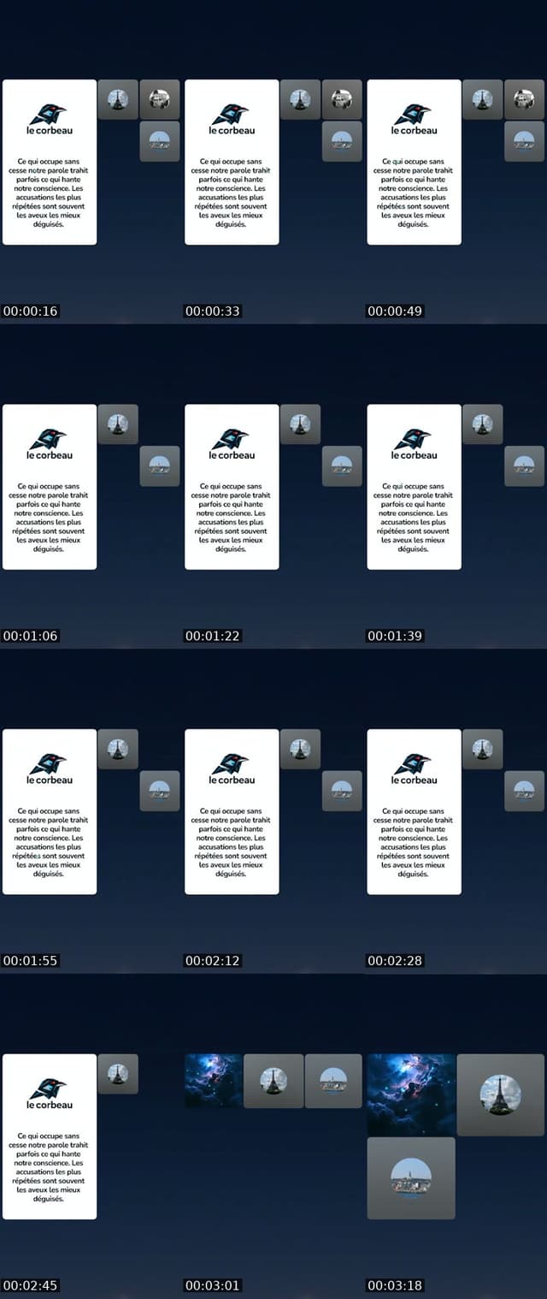Click the 00:01:22 timestamp label
The width and height of the screenshot is (547, 1299).
213,636
